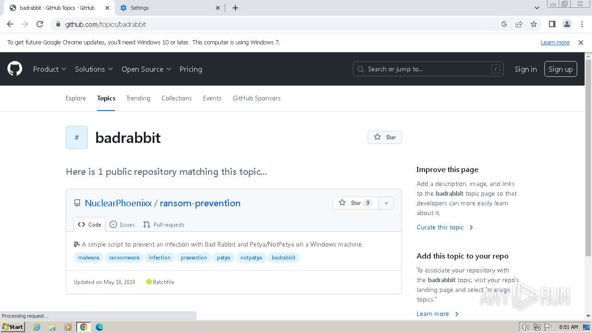Open Learn more about Chrome updates
The height and width of the screenshot is (333, 592).
pyautogui.click(x=555, y=42)
